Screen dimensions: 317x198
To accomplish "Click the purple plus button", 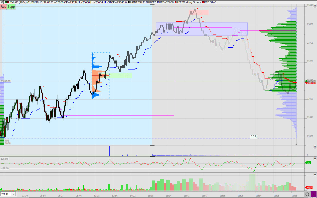I will pyautogui.click(x=314, y=194).
